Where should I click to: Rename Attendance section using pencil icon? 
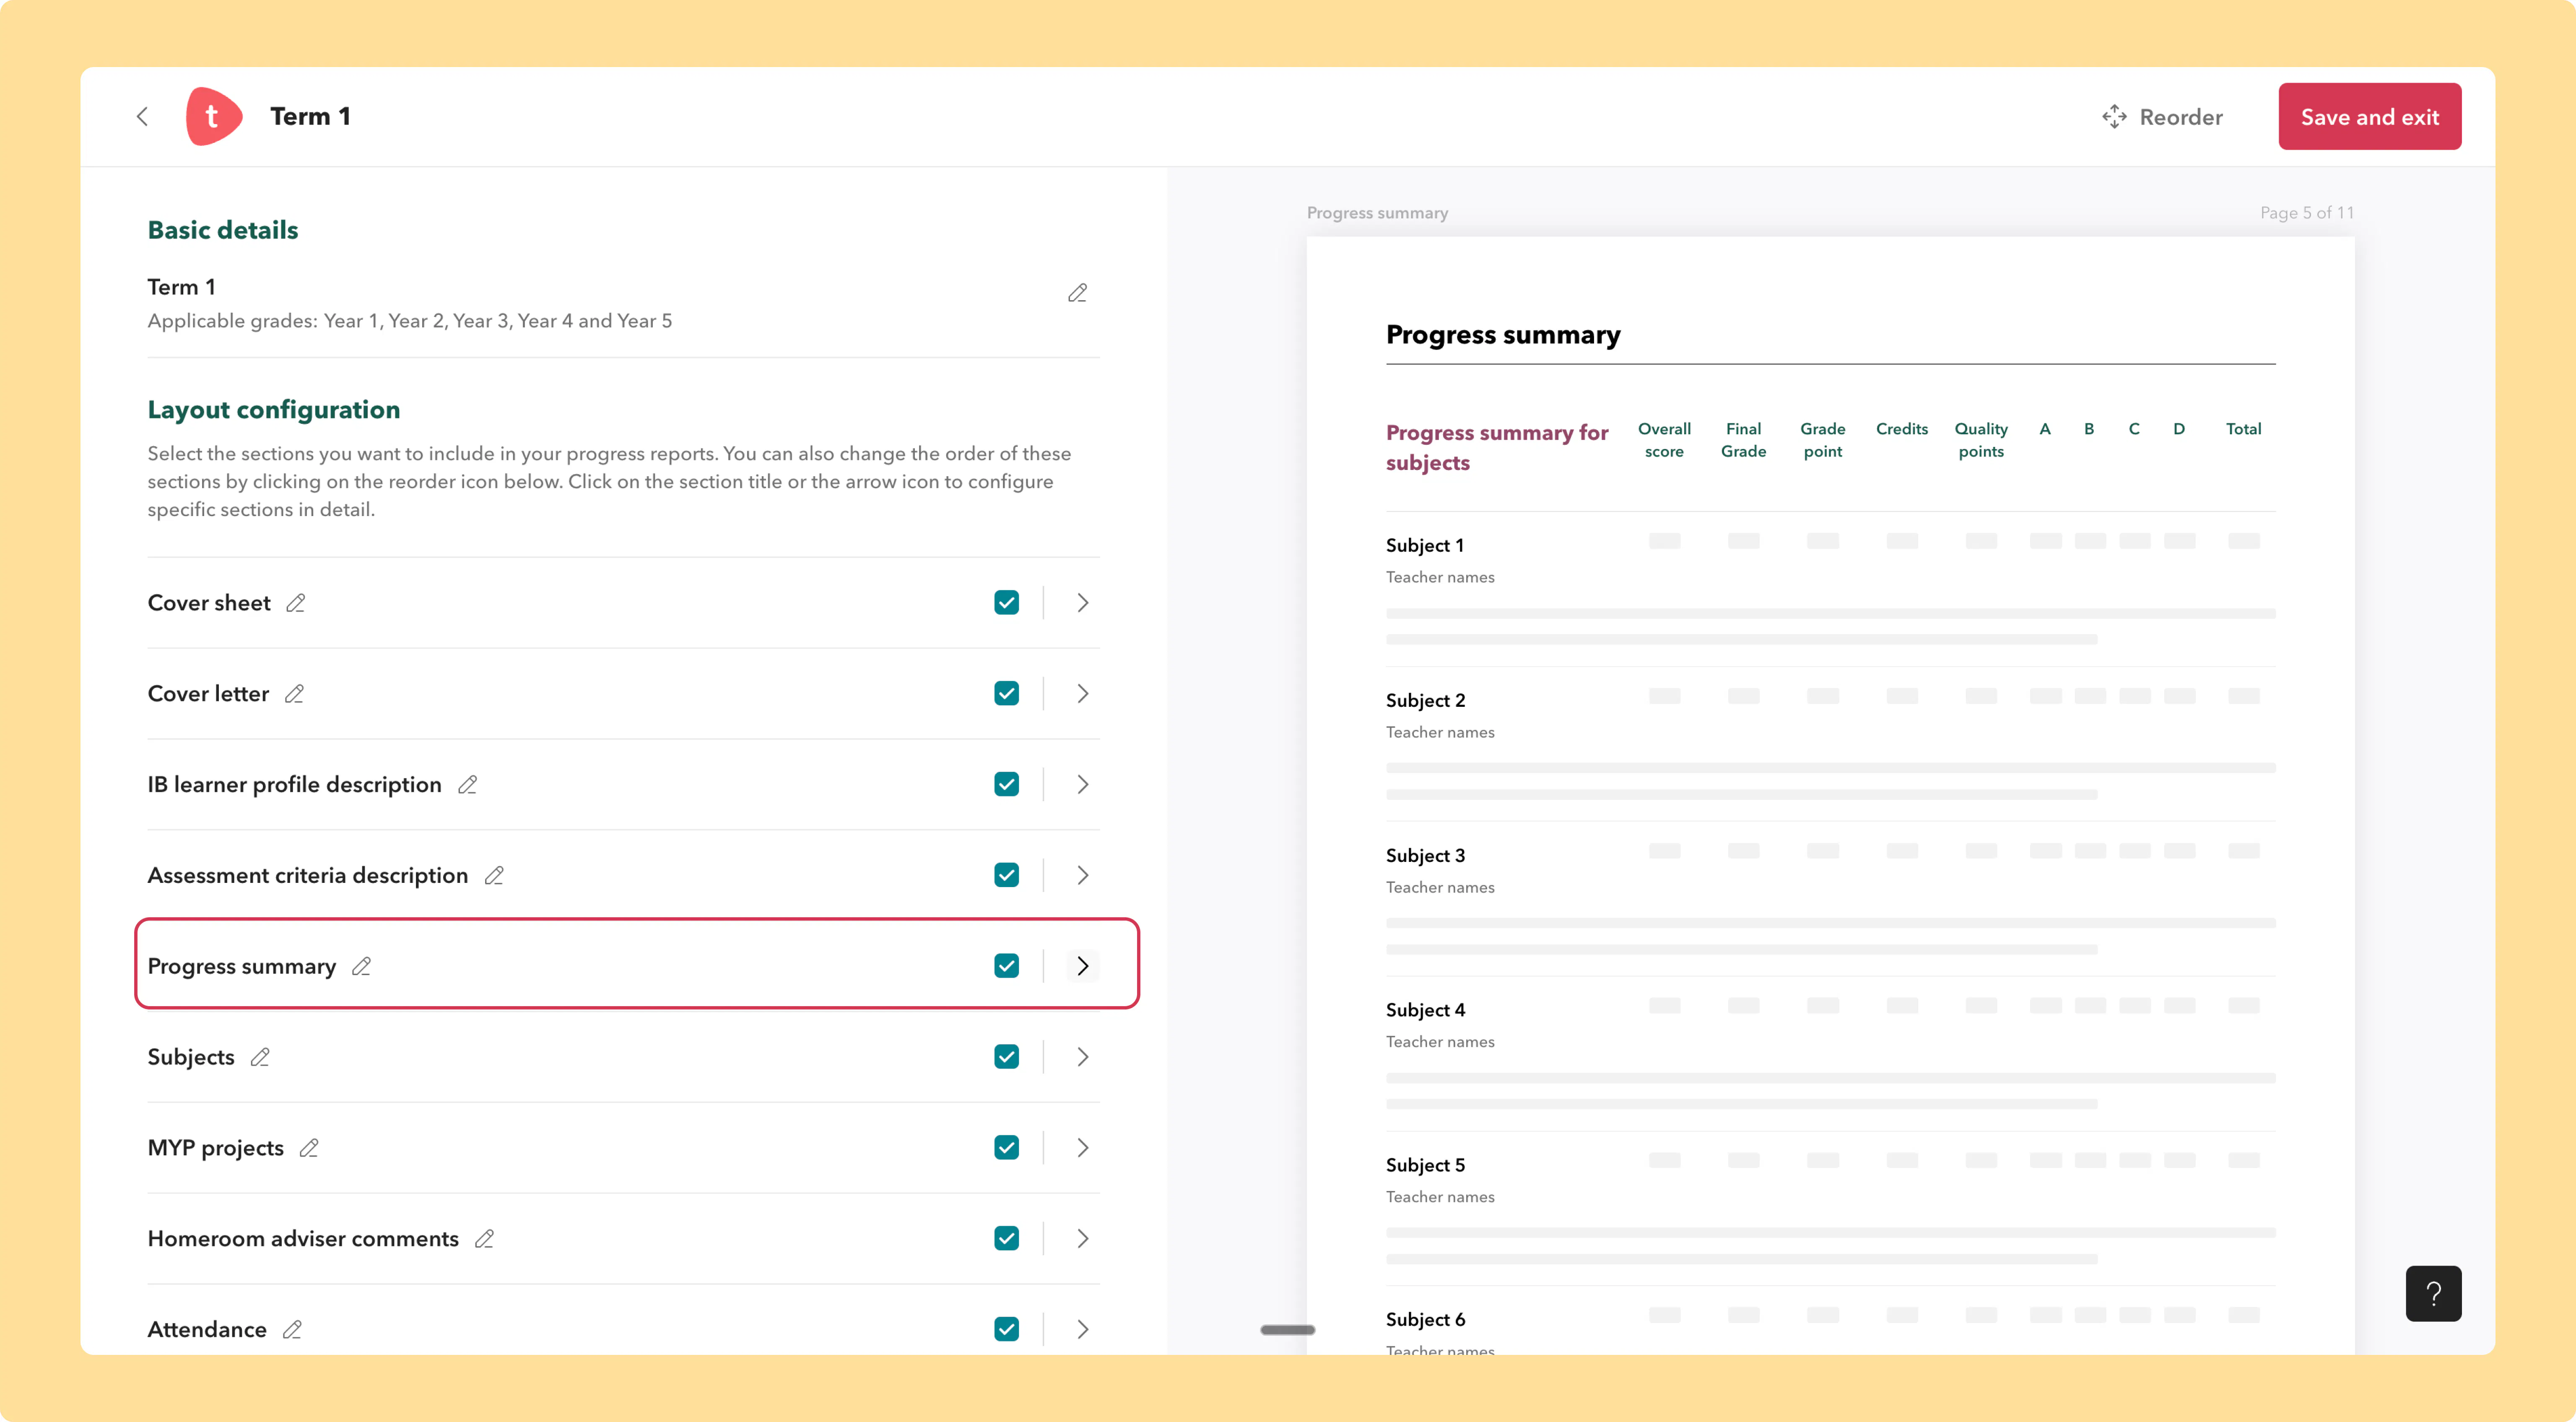click(x=292, y=1330)
